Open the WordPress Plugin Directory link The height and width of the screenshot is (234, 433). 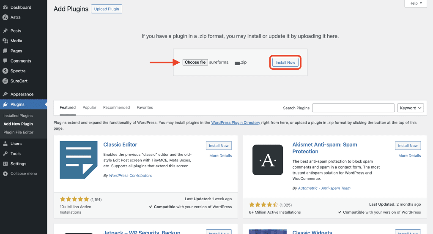pos(236,123)
